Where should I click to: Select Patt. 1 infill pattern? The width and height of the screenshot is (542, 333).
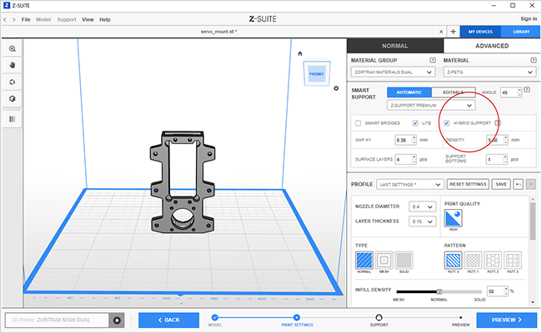[x=473, y=261]
